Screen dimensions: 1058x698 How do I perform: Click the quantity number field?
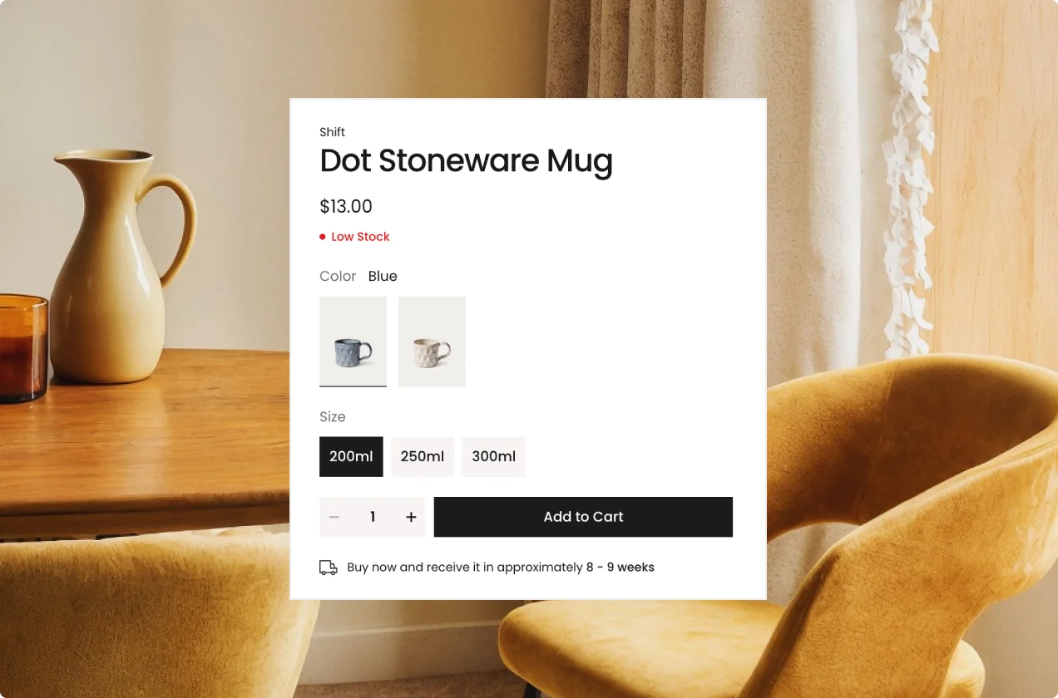(373, 517)
